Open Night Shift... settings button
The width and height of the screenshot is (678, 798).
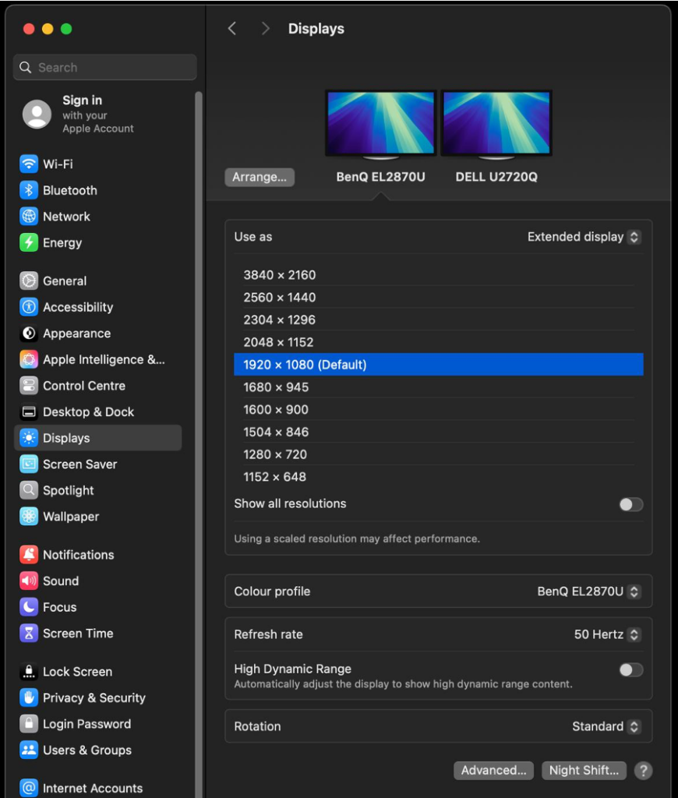(x=584, y=771)
